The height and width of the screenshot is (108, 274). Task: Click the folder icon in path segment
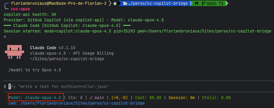coord(125,3)
